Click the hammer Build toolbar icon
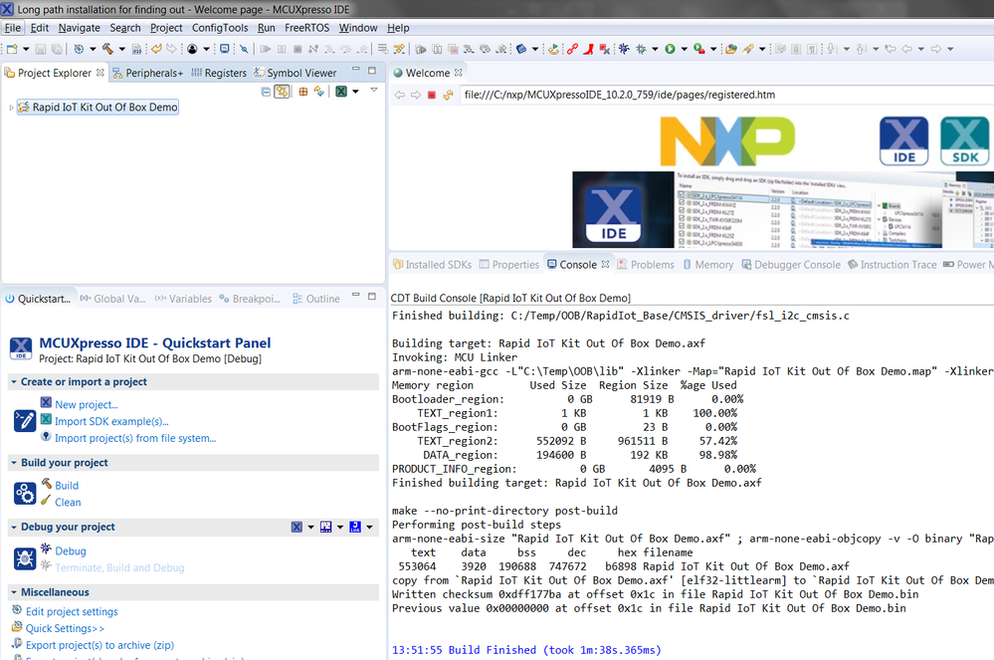This screenshot has height=660, width=994. [107, 49]
